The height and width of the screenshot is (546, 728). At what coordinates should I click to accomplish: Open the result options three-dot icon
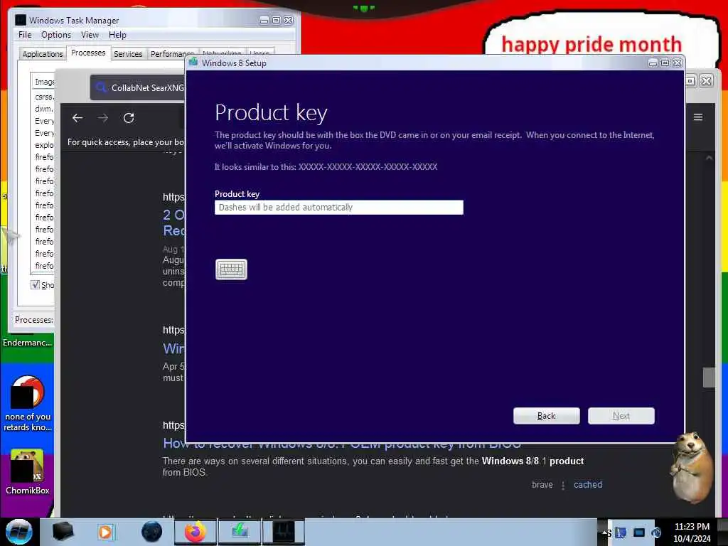point(563,485)
